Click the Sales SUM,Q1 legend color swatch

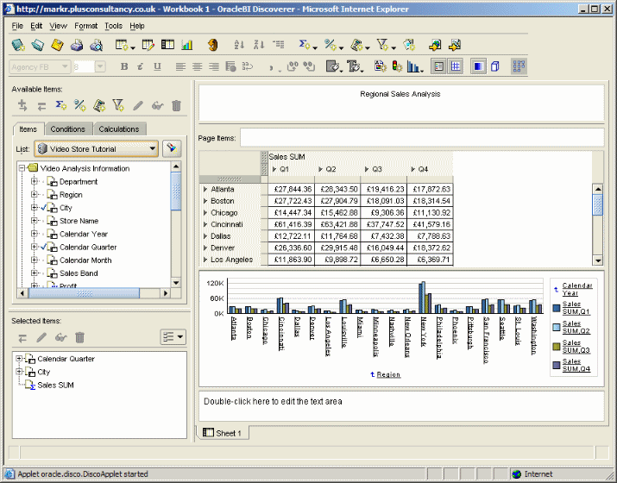point(555,308)
